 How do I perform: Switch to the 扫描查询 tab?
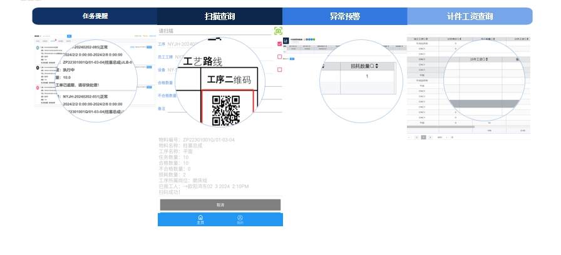[x=220, y=16]
